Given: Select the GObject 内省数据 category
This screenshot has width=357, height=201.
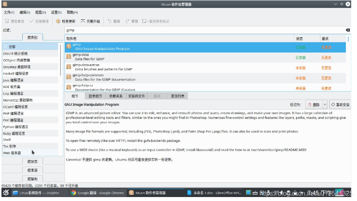Looking at the screenshot, I should [x=30, y=60].
